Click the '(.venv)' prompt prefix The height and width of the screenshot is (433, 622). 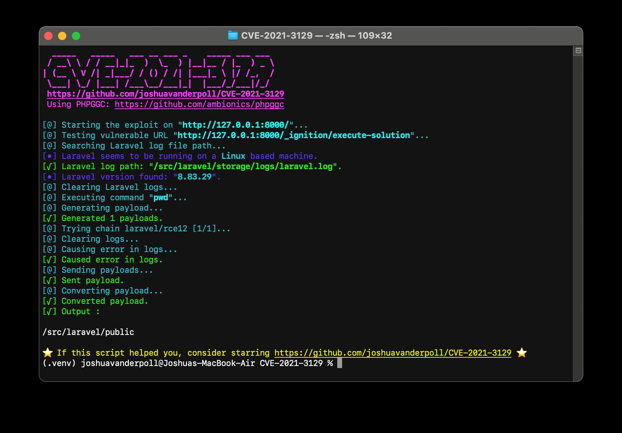tap(59, 363)
